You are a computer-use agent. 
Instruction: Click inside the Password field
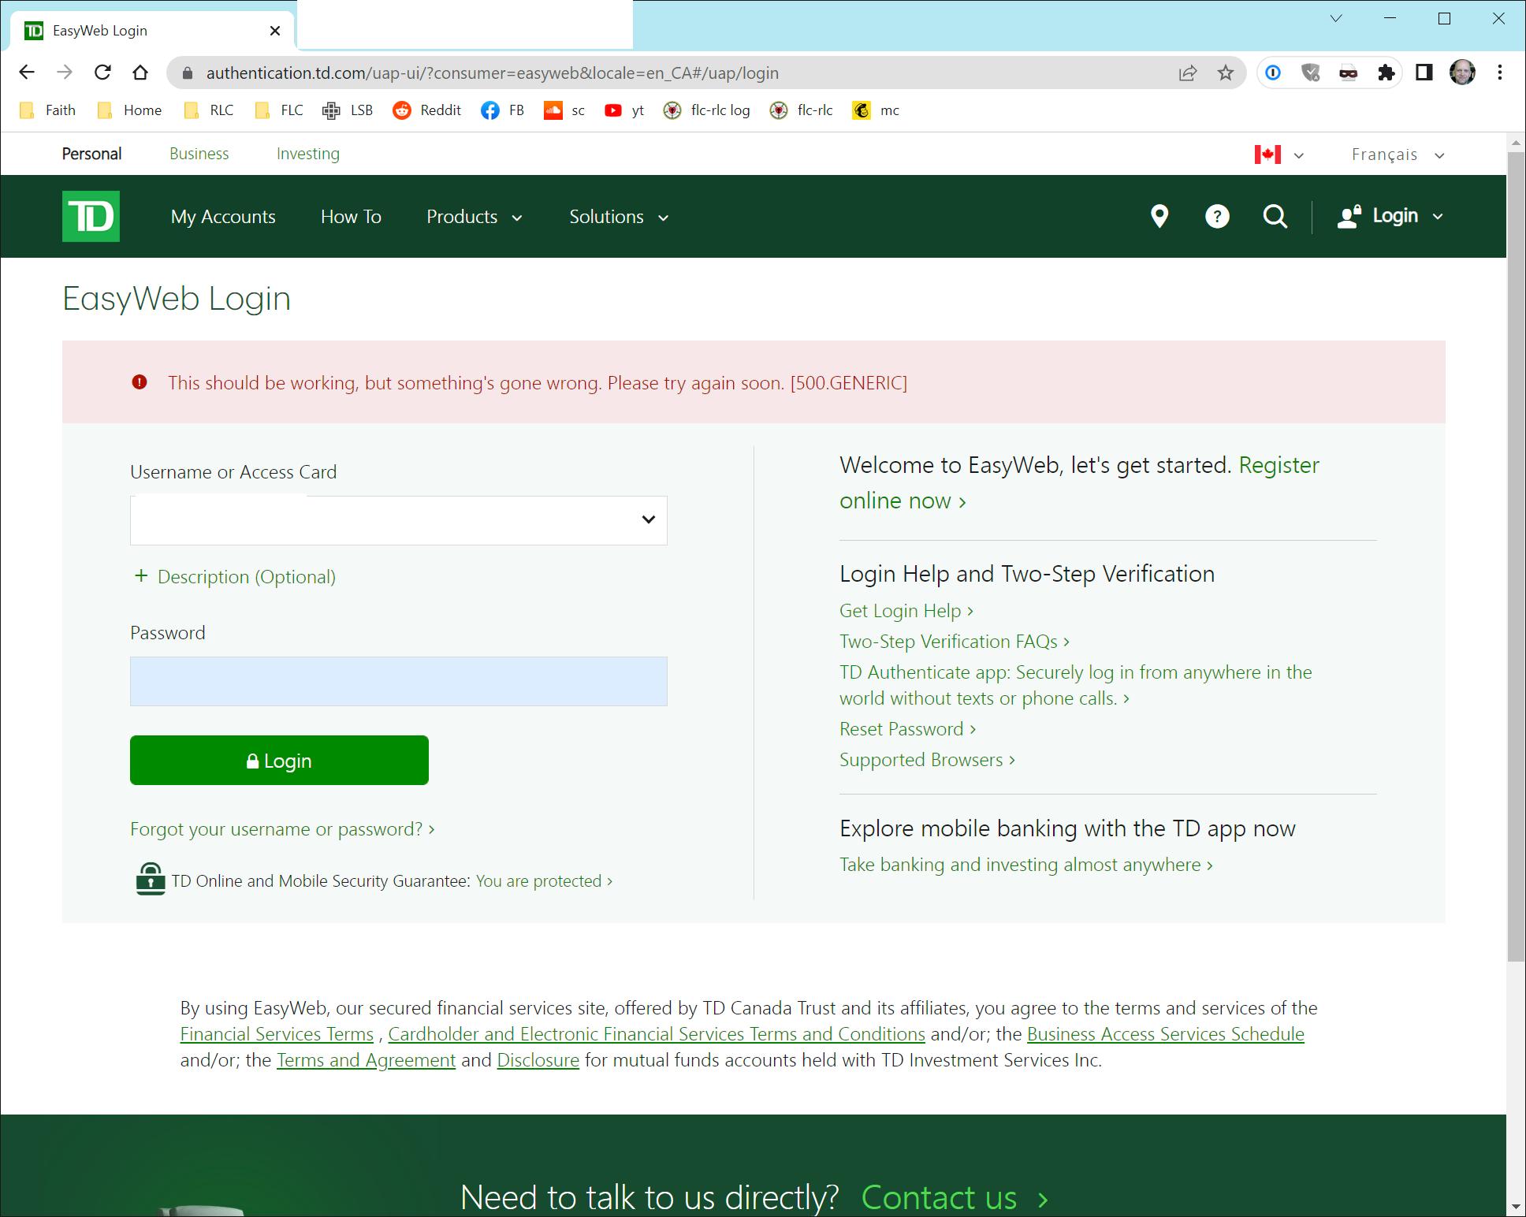pos(398,681)
